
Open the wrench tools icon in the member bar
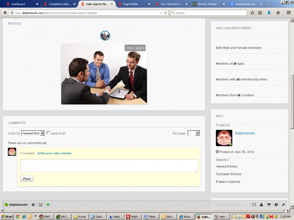coord(283,205)
